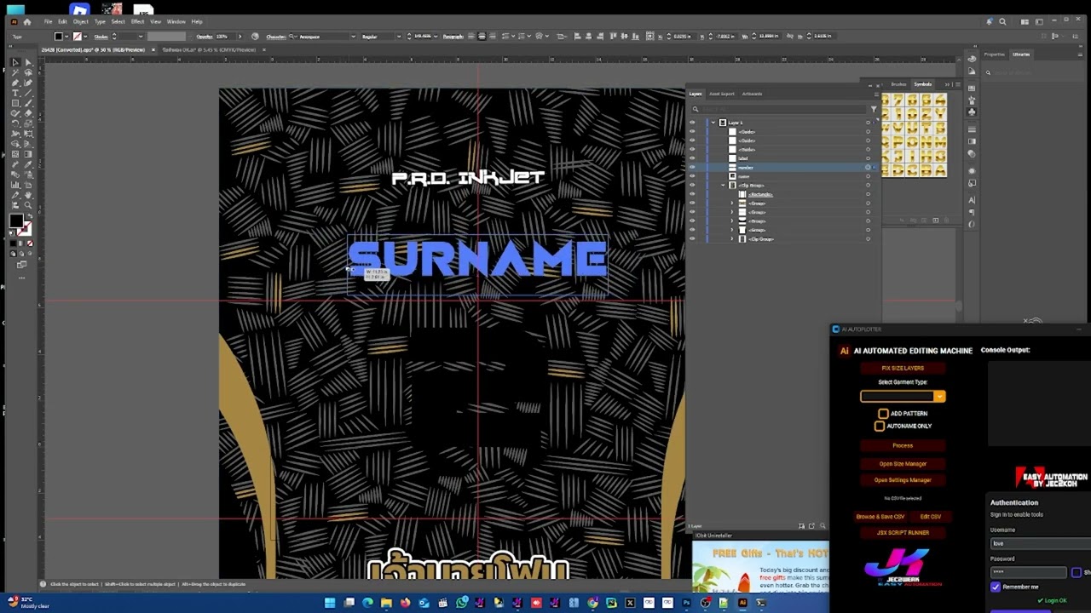Open the Stroke panel dock icon

point(972,129)
